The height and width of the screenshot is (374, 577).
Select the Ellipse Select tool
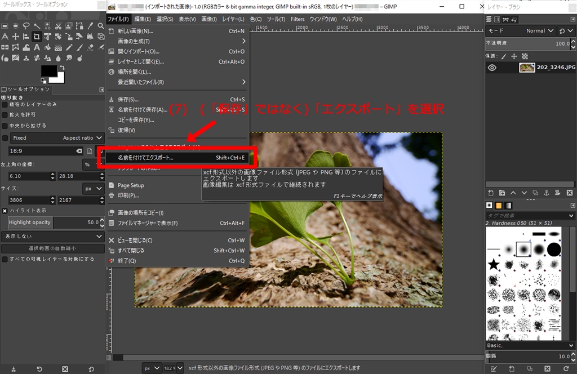click(x=15, y=26)
